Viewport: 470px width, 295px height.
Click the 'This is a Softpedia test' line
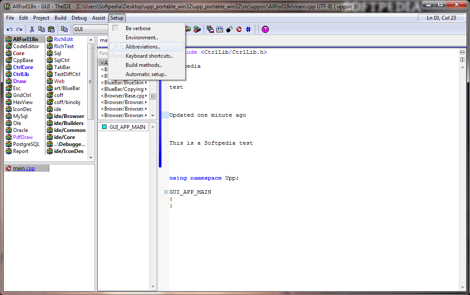(211, 143)
